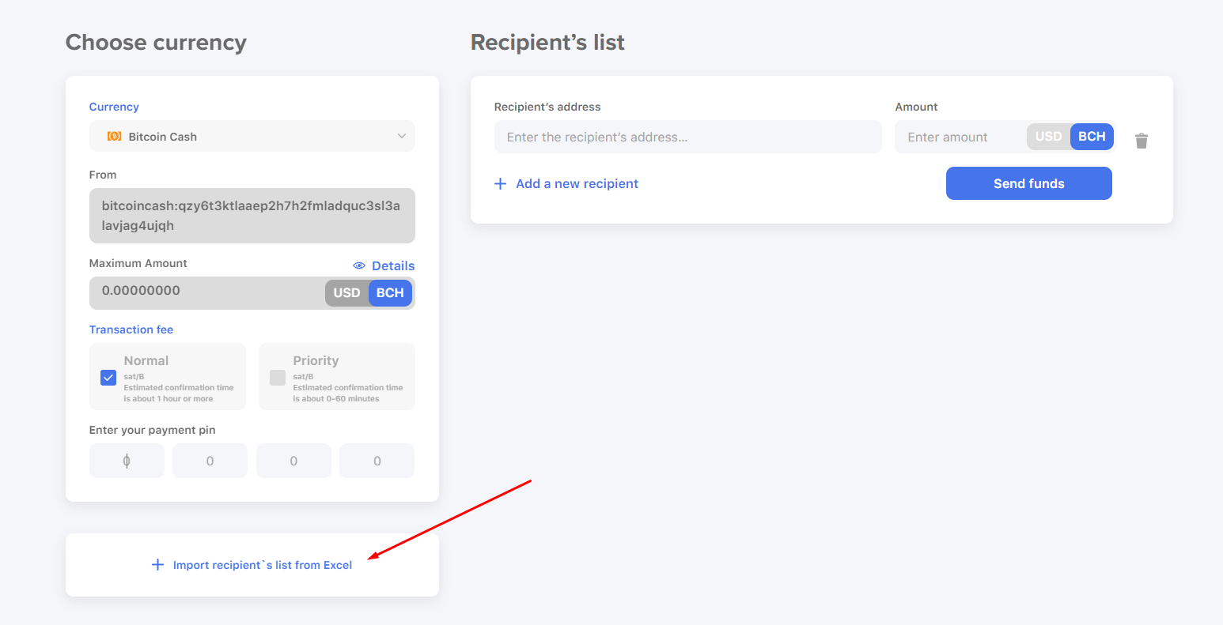Click the Send funds button

pos(1029,183)
